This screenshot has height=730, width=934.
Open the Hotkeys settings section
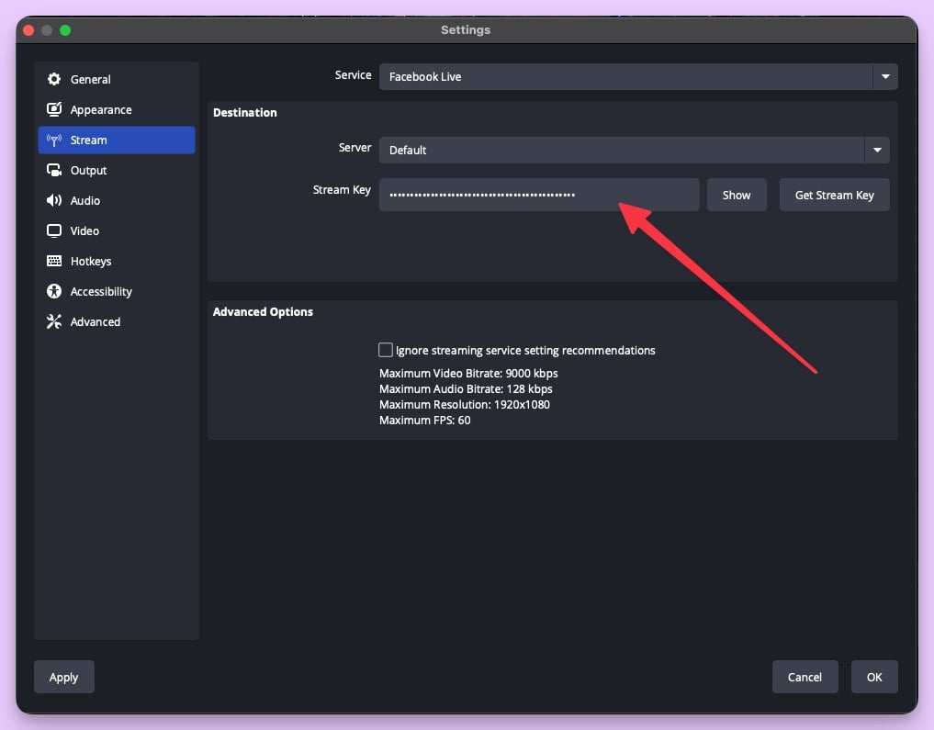91,262
